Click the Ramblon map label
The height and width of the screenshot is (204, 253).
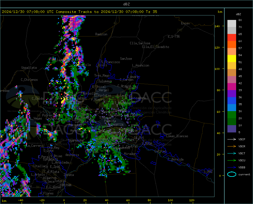coord(101,34)
